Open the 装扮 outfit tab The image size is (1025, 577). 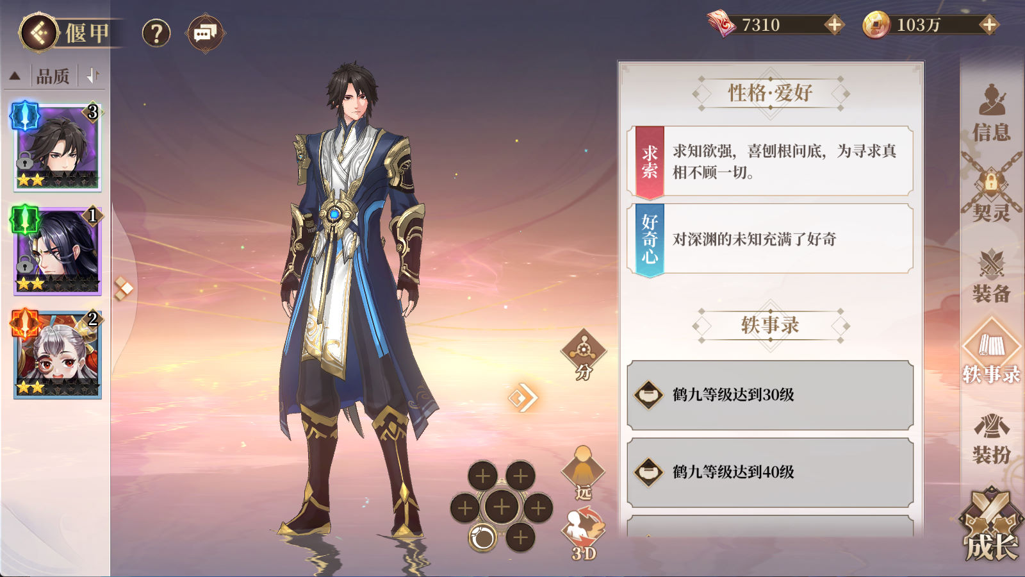point(991,438)
